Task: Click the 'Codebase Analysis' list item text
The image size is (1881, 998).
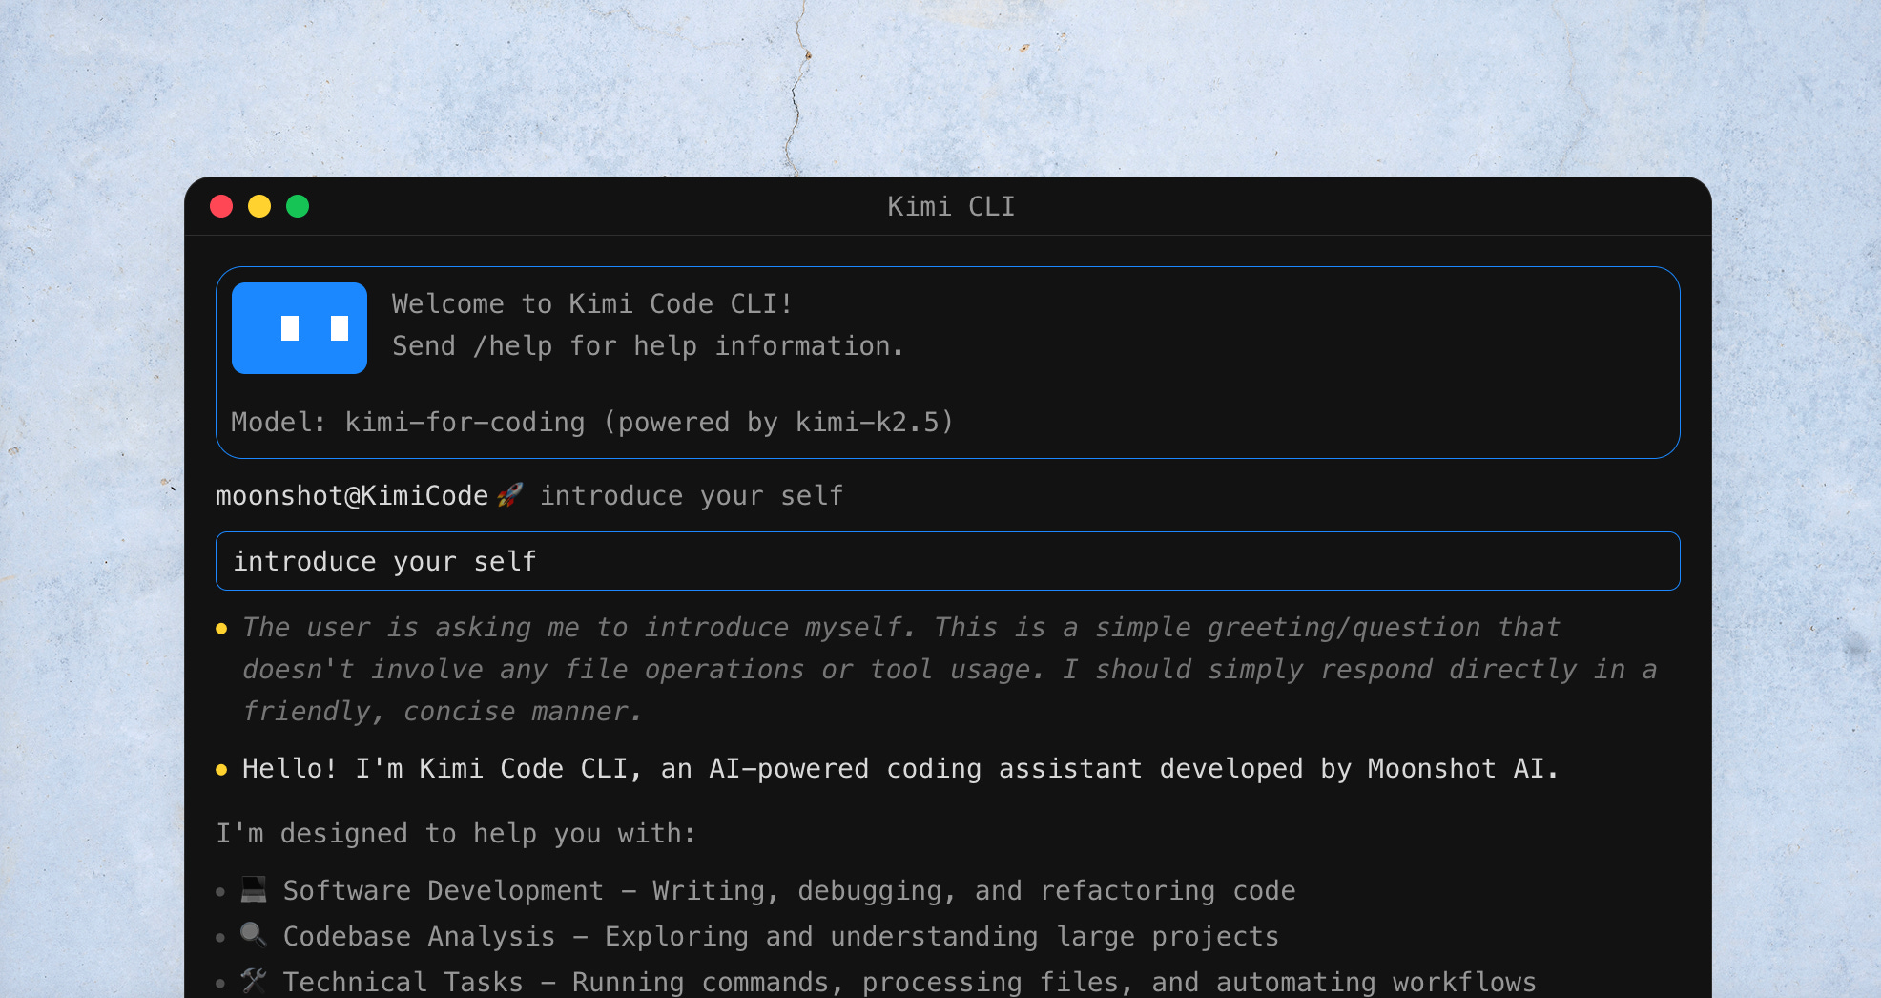Action: (x=780, y=936)
